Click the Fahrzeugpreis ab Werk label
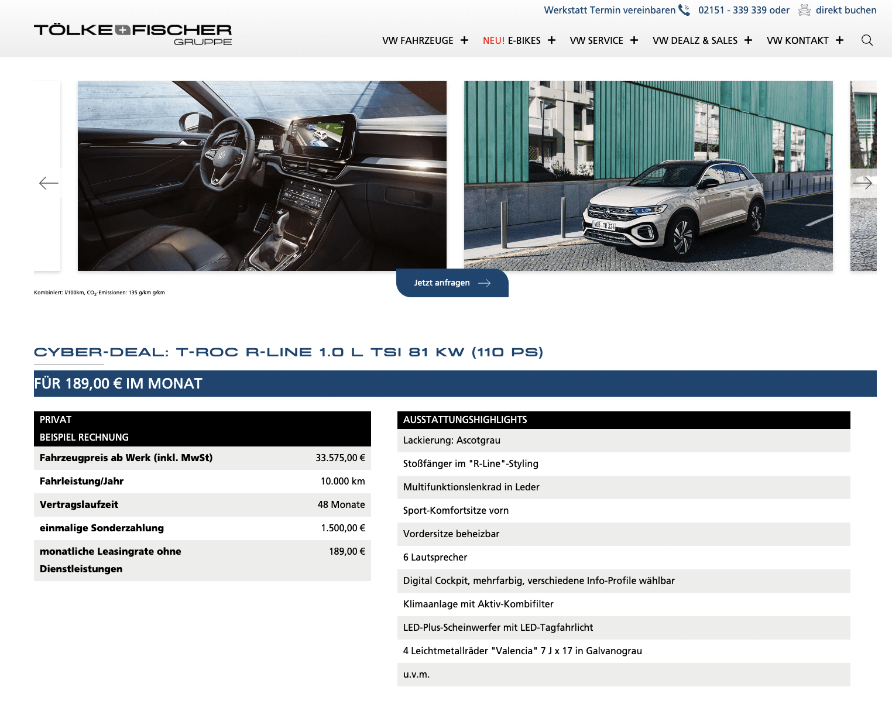 [126, 458]
